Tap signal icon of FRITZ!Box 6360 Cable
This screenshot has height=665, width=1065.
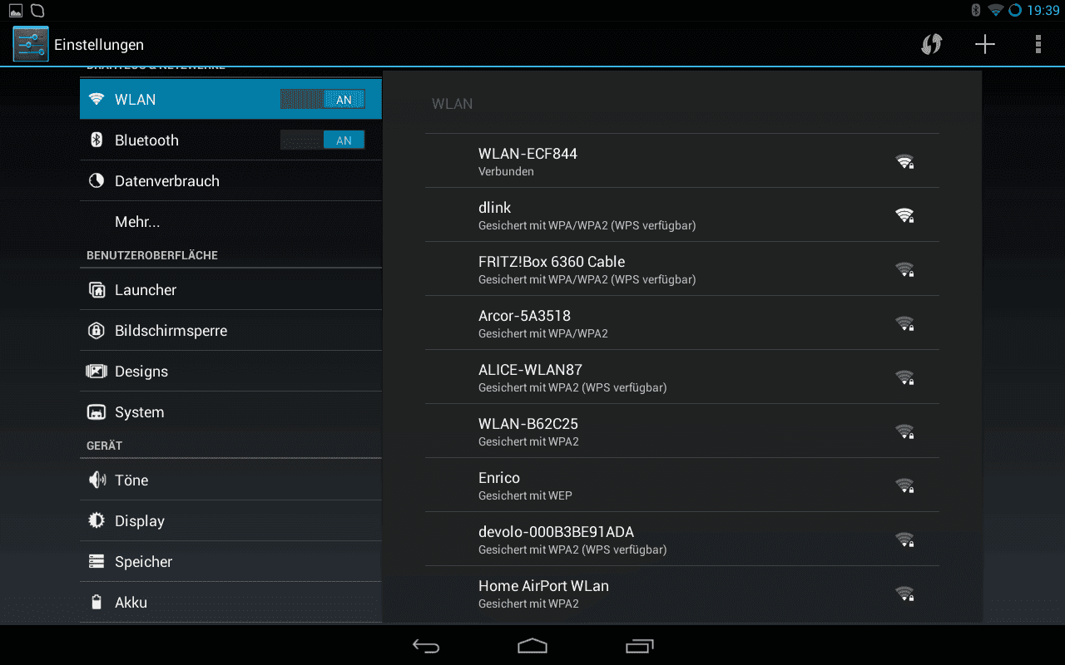[905, 269]
